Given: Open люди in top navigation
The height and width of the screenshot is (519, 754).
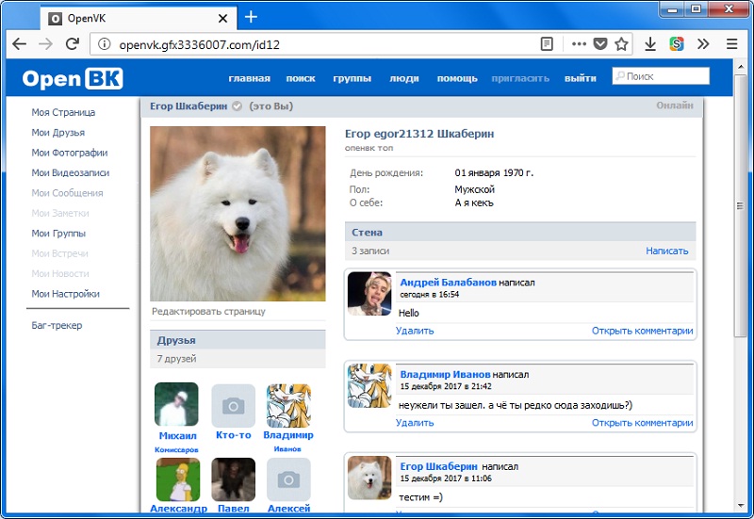Looking at the screenshot, I should tap(404, 78).
